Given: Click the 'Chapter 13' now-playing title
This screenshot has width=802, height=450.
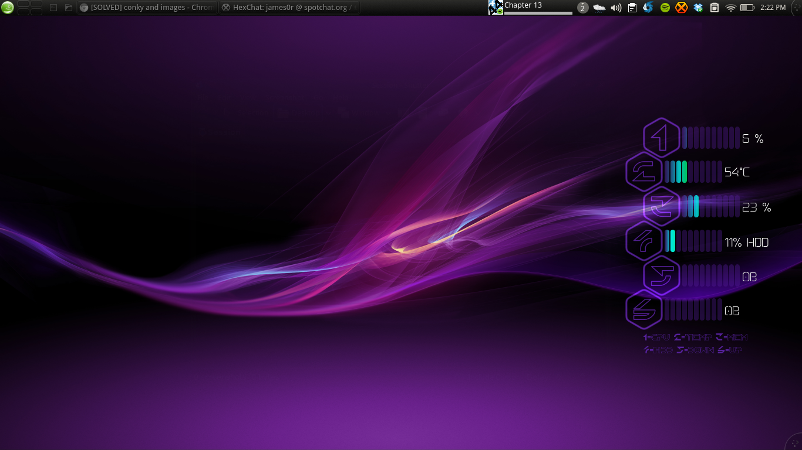Looking at the screenshot, I should click(x=523, y=5).
